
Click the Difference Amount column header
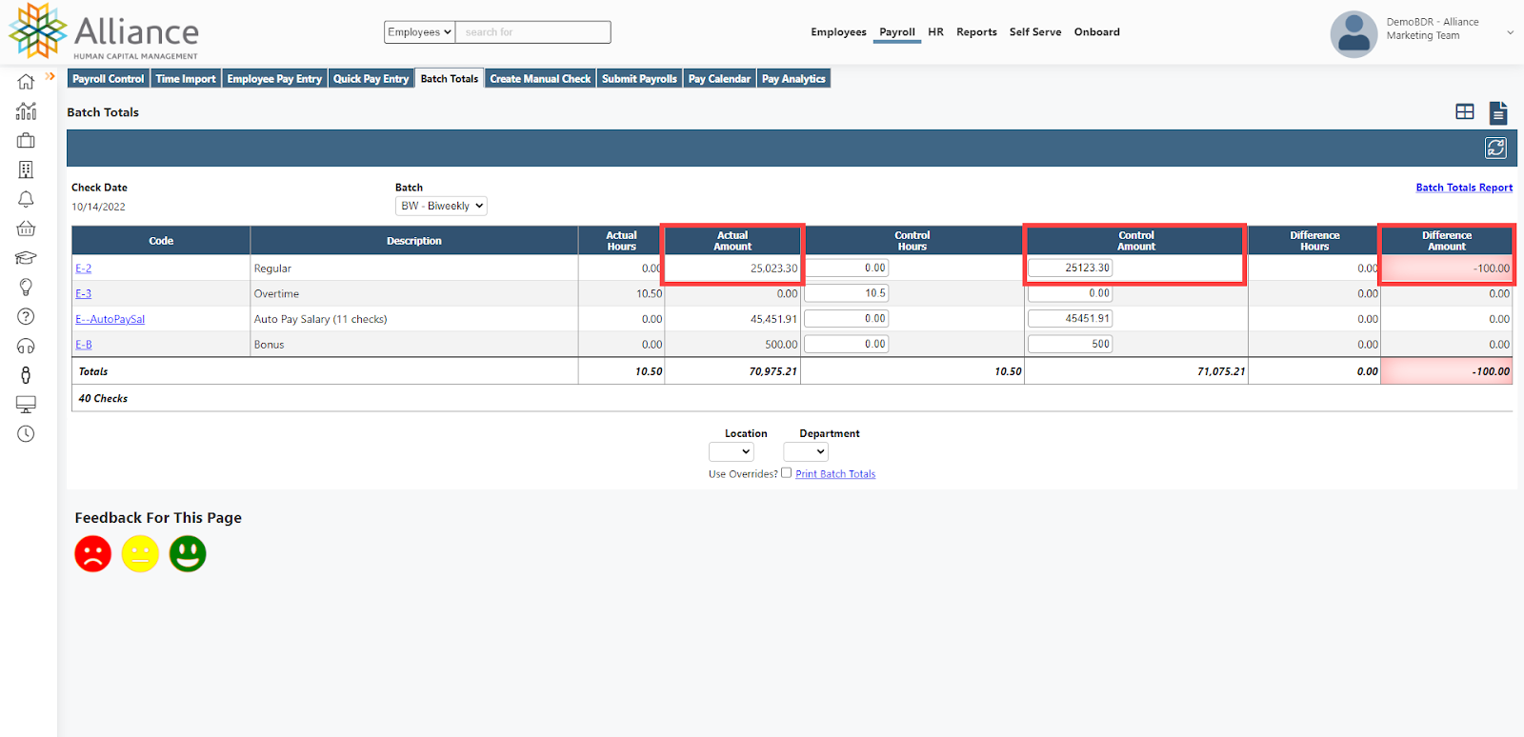pos(1447,241)
